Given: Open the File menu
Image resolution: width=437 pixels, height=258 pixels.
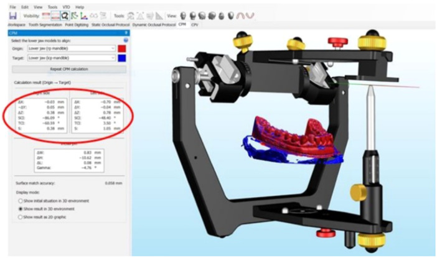Looking at the screenshot, I should 12,7.
